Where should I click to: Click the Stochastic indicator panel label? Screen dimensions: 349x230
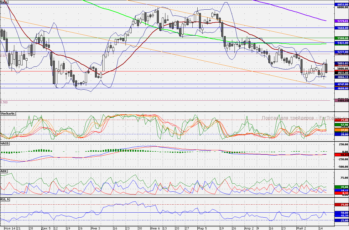[x=8, y=114]
